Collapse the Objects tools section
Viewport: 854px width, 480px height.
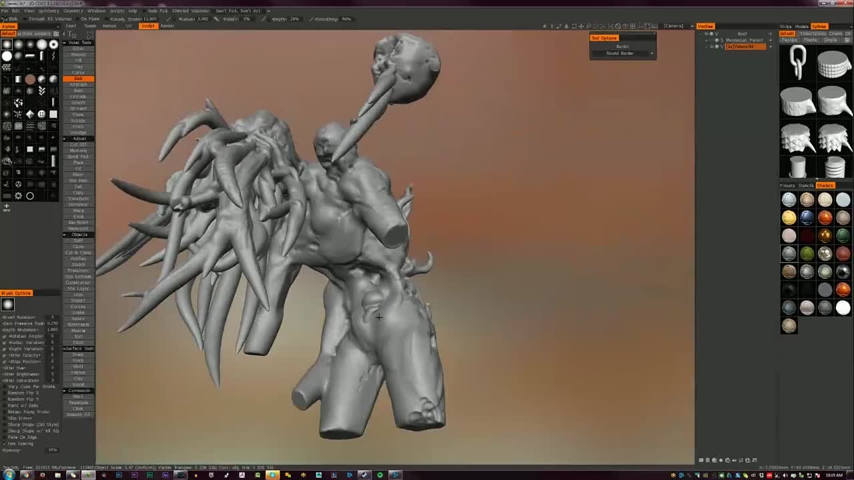point(65,235)
